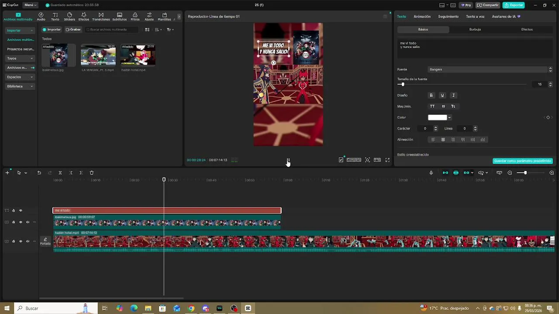Image resolution: width=559 pixels, height=314 pixels.
Task: Lock the hazbin hotel.mp4 track
Action: (14, 241)
